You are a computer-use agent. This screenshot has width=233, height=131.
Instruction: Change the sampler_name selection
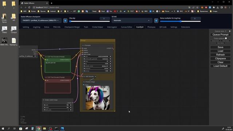click(x=97, y=66)
